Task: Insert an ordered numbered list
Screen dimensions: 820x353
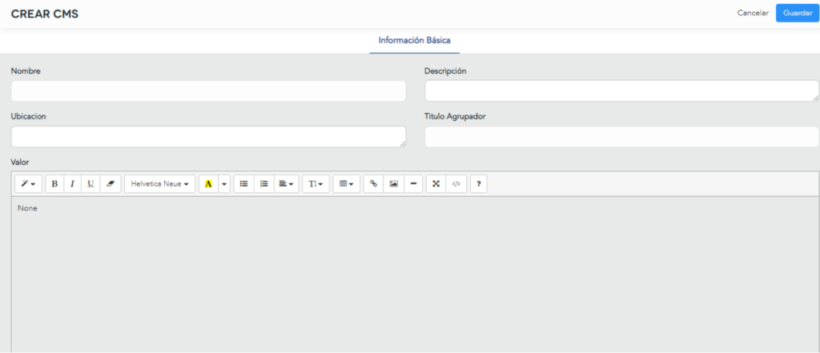Action: click(x=264, y=184)
